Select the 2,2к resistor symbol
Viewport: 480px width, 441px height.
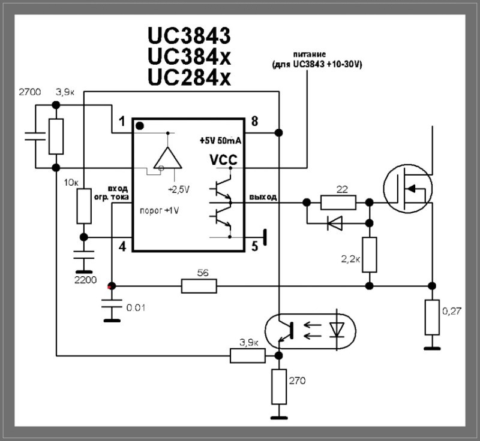(370, 255)
